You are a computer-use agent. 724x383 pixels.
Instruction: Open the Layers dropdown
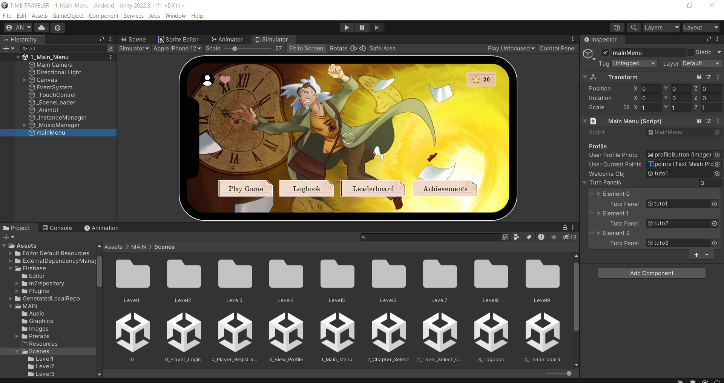[661, 28]
